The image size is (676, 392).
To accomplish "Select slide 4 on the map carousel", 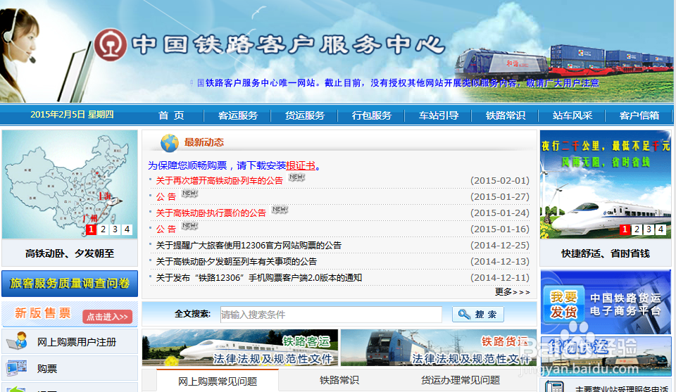I will (x=127, y=229).
